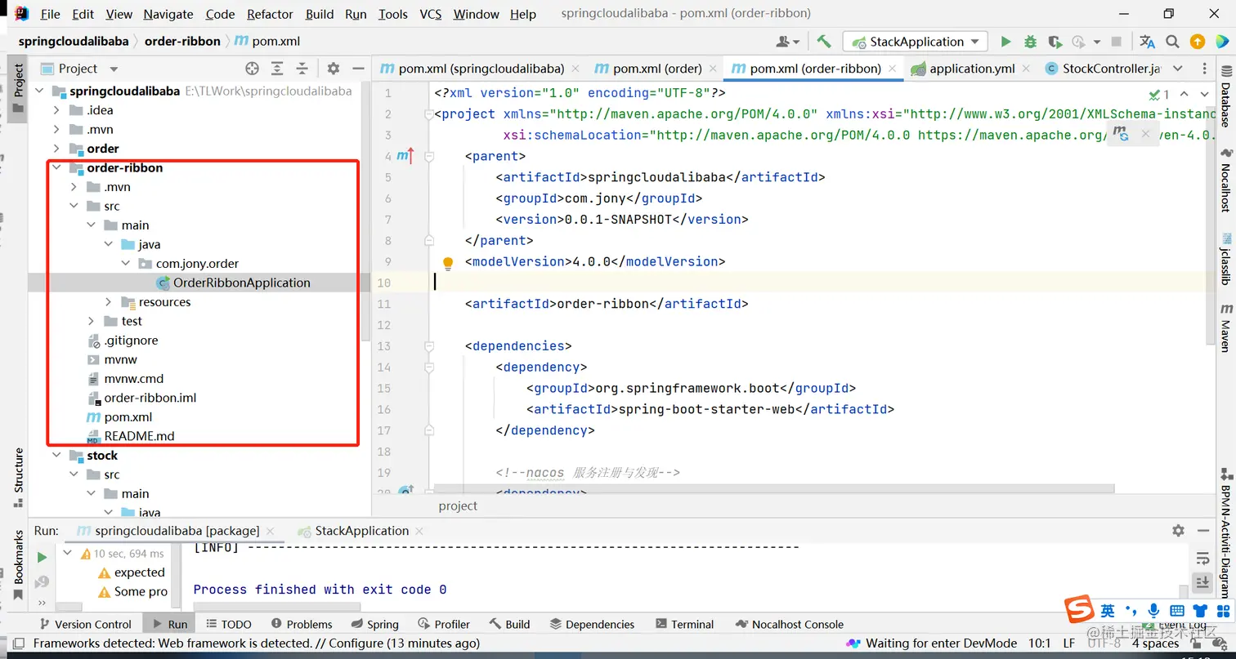
Task: Build the project using the hammer icon
Action: pos(824,42)
